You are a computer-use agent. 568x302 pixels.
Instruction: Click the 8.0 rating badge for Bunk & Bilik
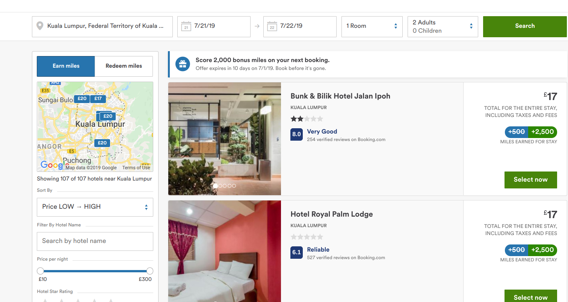pos(296,134)
